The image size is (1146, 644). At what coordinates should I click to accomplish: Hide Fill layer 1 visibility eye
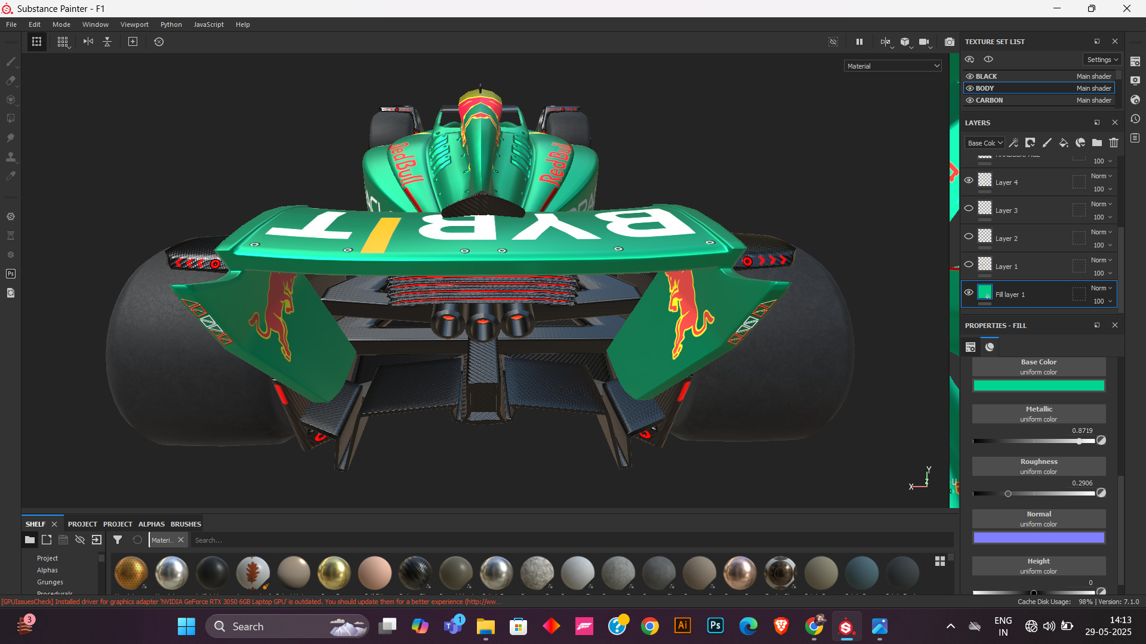pyautogui.click(x=969, y=292)
